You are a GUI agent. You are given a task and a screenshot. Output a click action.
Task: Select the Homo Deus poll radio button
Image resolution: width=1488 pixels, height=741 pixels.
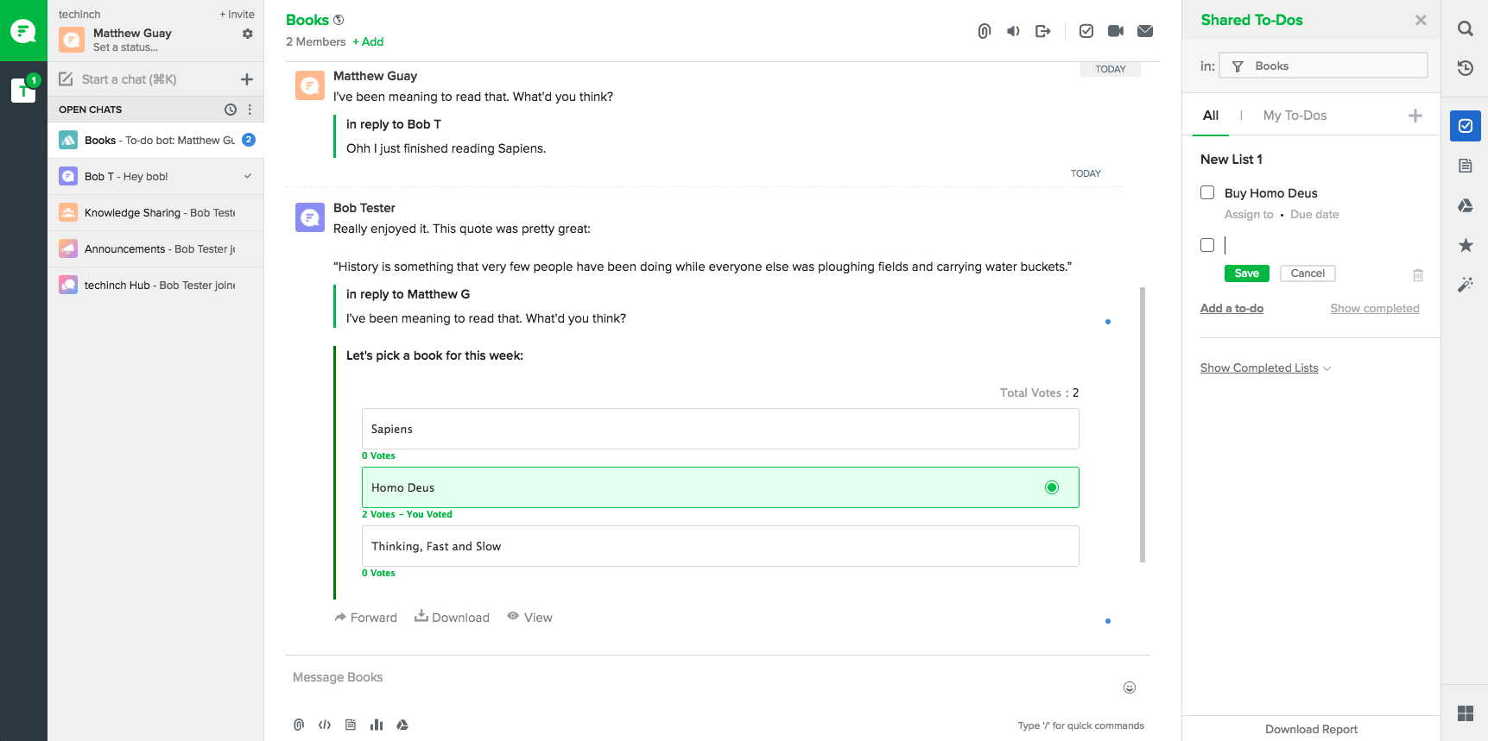coord(1051,487)
